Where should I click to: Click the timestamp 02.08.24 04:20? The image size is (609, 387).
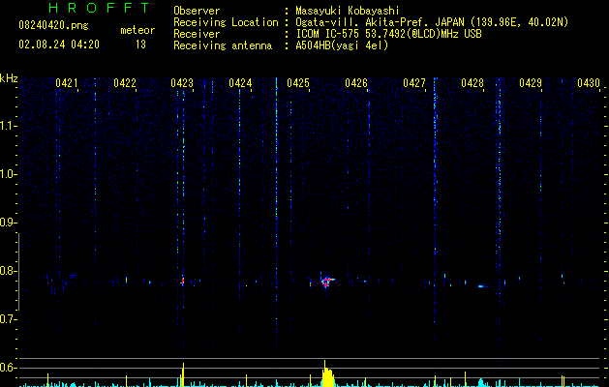[59, 45]
